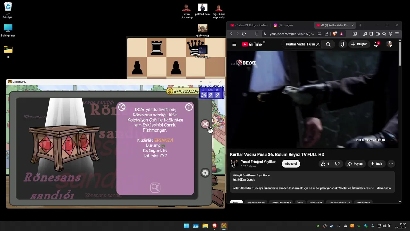Open the Brave main menu
The image size is (410, 231).
[397, 34]
